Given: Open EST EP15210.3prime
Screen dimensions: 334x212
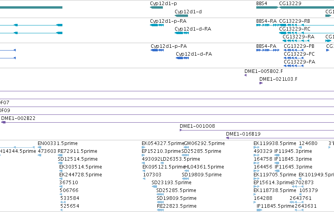Looking at the screenshot, I should (x=161, y=151).
